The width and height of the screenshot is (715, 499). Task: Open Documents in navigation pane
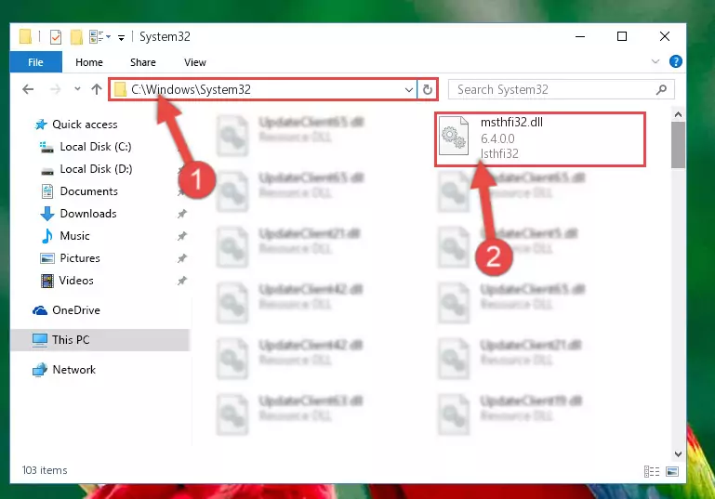pos(89,191)
